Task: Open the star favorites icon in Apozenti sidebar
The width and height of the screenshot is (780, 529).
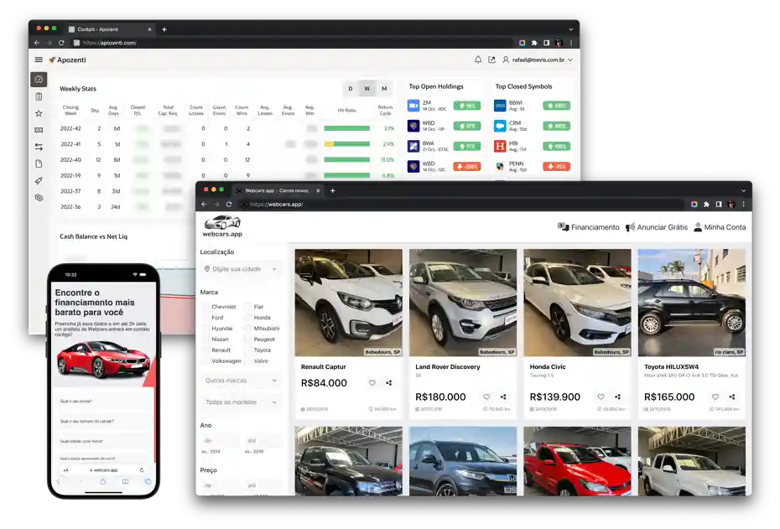Action: click(39, 113)
